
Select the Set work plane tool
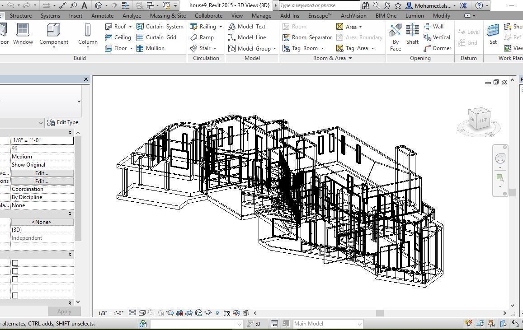click(493, 34)
